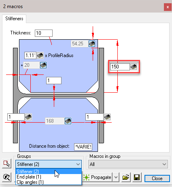Viewport: 172px width, 187px height.
Task: Switch to the Stiffeners tab
Action: [x=14, y=19]
